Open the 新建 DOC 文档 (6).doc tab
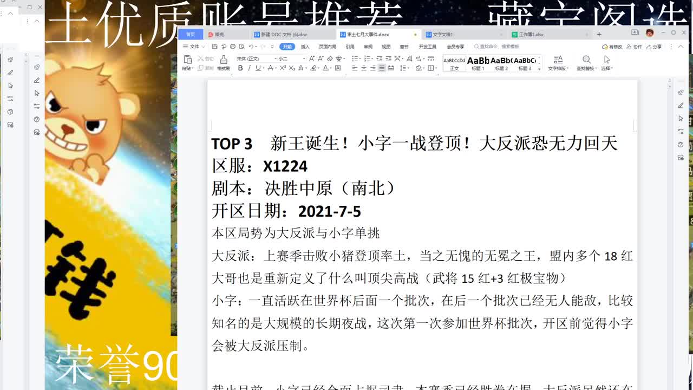The image size is (693, 390). point(292,34)
